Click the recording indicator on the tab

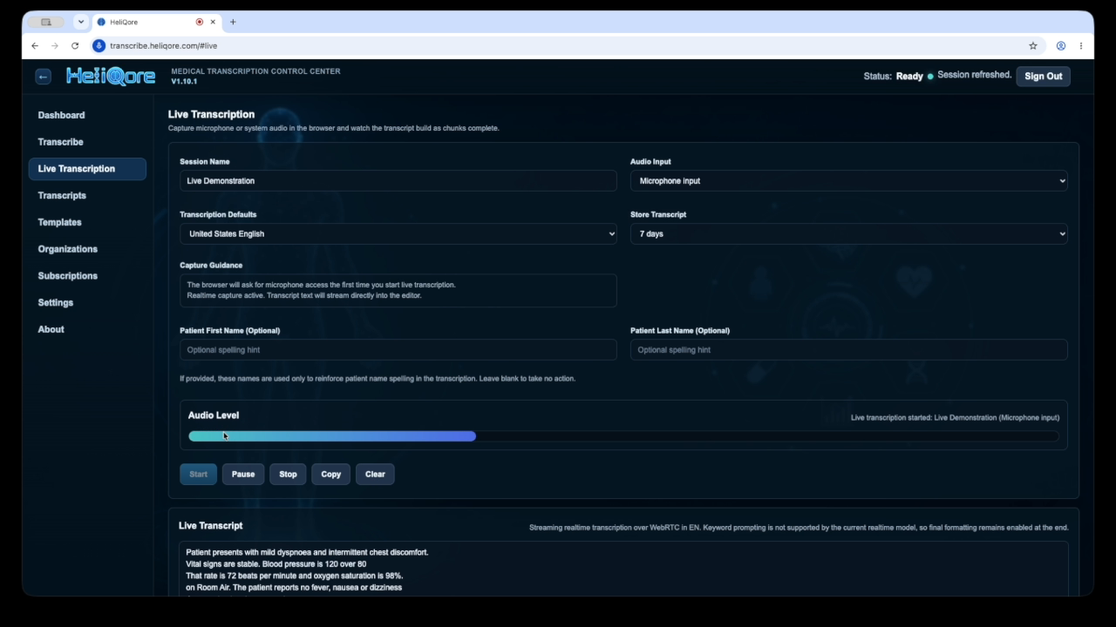(200, 22)
